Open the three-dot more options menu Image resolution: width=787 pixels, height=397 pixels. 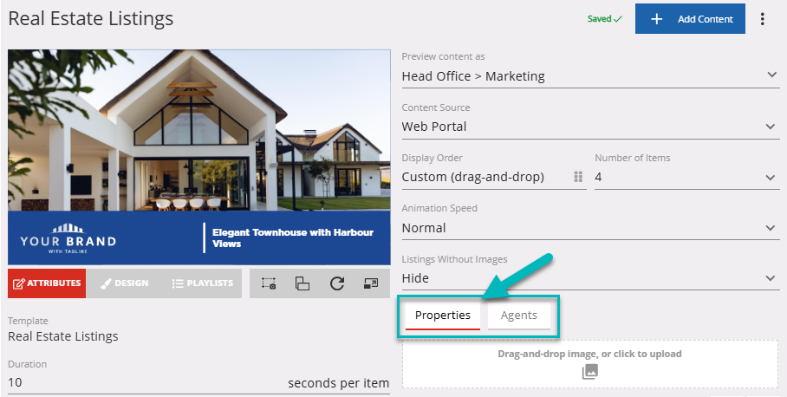(763, 19)
